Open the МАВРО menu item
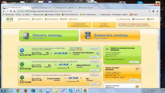165x93 pixels. coord(64,19)
